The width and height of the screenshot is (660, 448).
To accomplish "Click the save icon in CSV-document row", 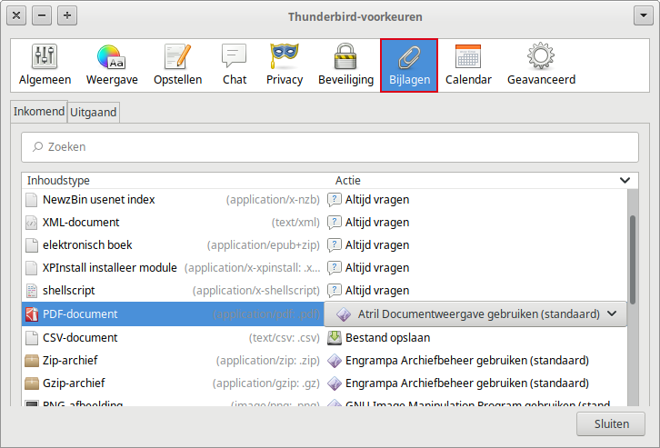I will coord(335,338).
